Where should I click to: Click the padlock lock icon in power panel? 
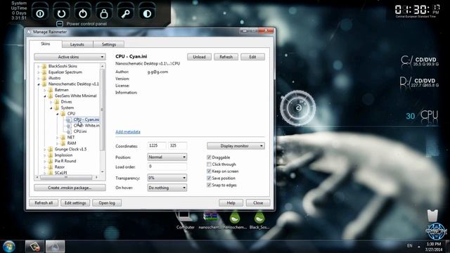(104, 13)
